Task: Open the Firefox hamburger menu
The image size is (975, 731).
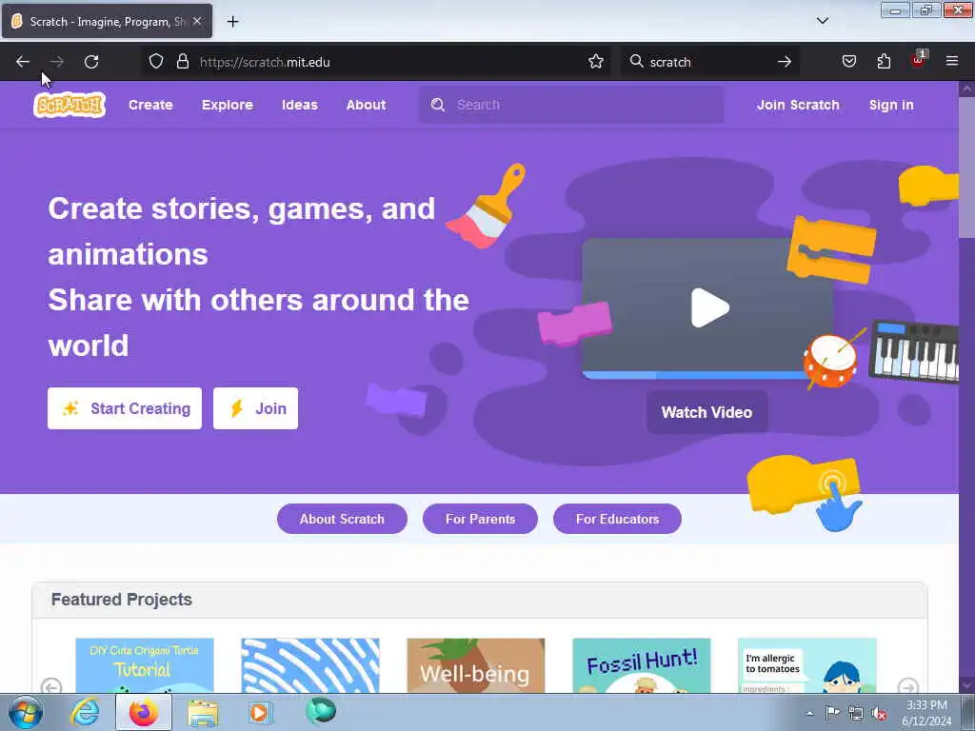Action: pos(952,61)
